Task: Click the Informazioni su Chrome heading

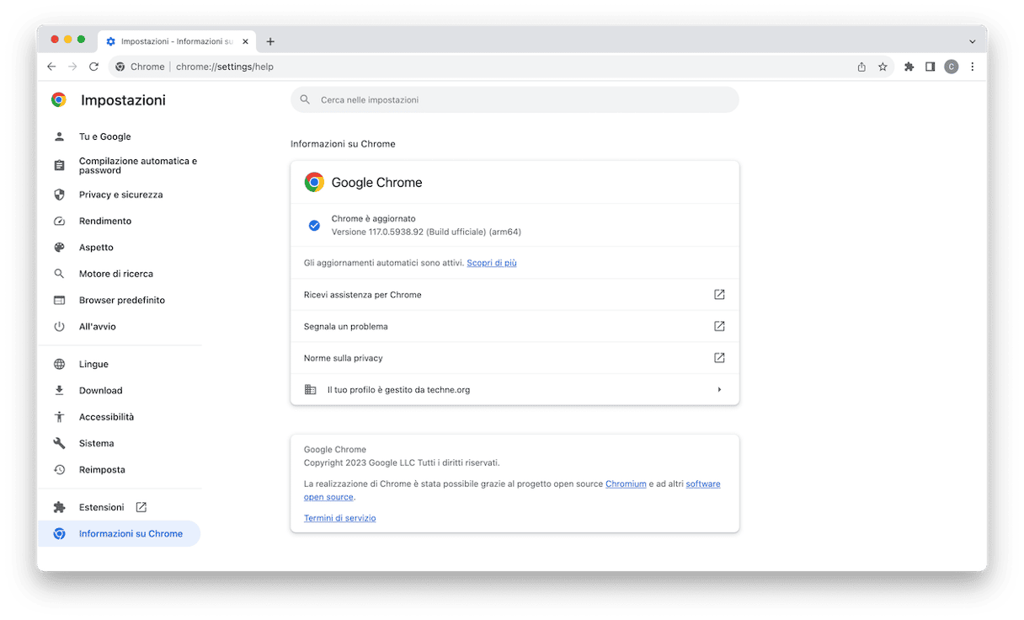Action: [343, 144]
